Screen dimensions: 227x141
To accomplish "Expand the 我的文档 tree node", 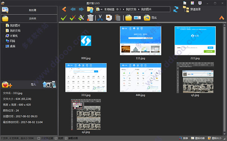I will click(3, 31).
